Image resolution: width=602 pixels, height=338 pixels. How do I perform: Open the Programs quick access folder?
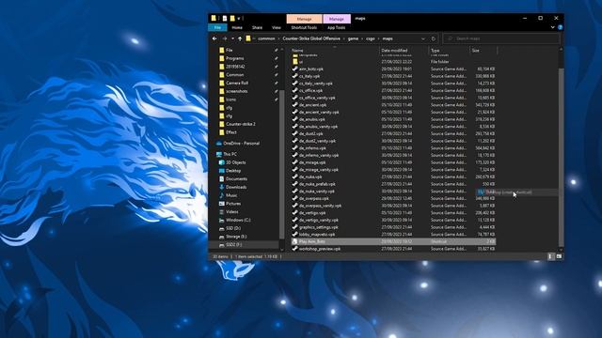[x=234, y=58]
